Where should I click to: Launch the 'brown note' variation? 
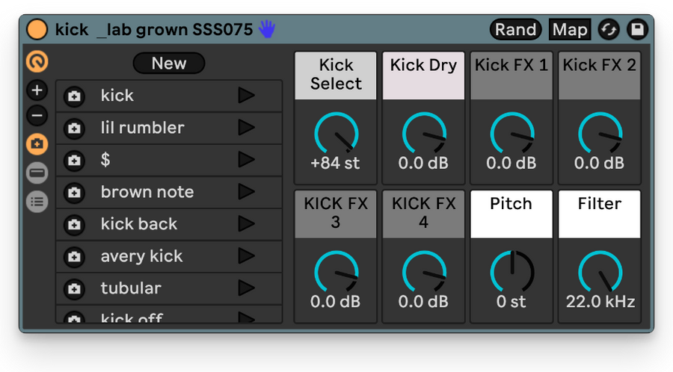(x=246, y=191)
